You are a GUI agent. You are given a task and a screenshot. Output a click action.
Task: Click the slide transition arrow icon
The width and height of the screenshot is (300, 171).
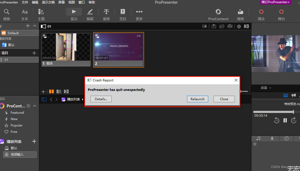pyautogui.click(x=205, y=27)
